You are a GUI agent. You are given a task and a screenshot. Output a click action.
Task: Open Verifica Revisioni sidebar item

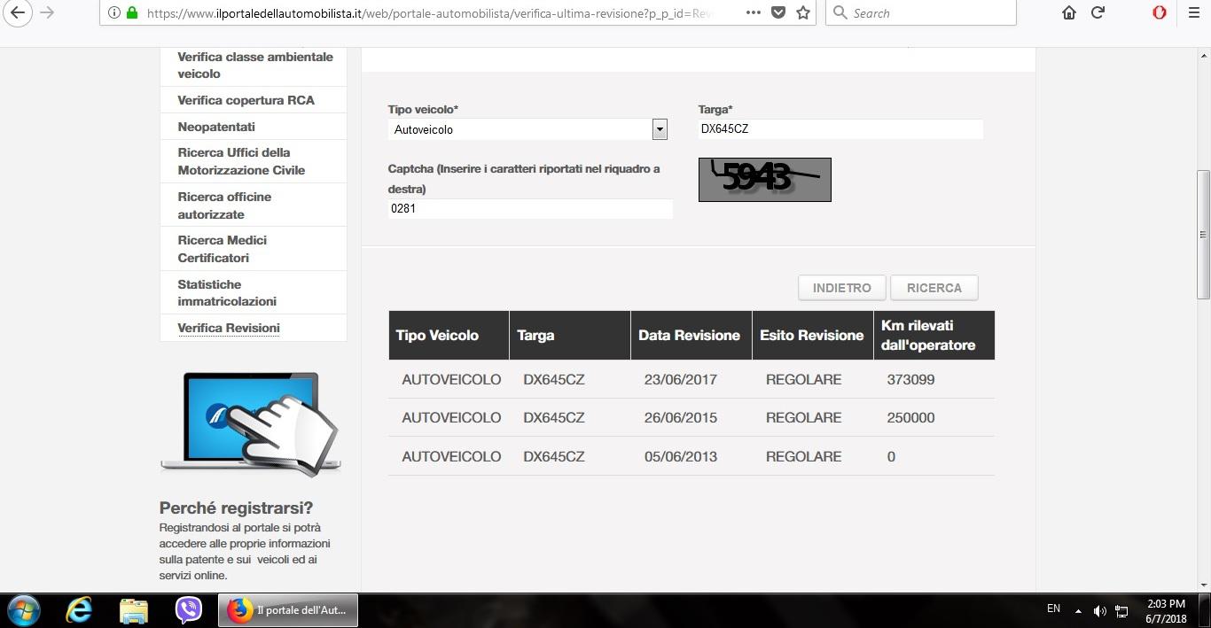[x=229, y=328]
